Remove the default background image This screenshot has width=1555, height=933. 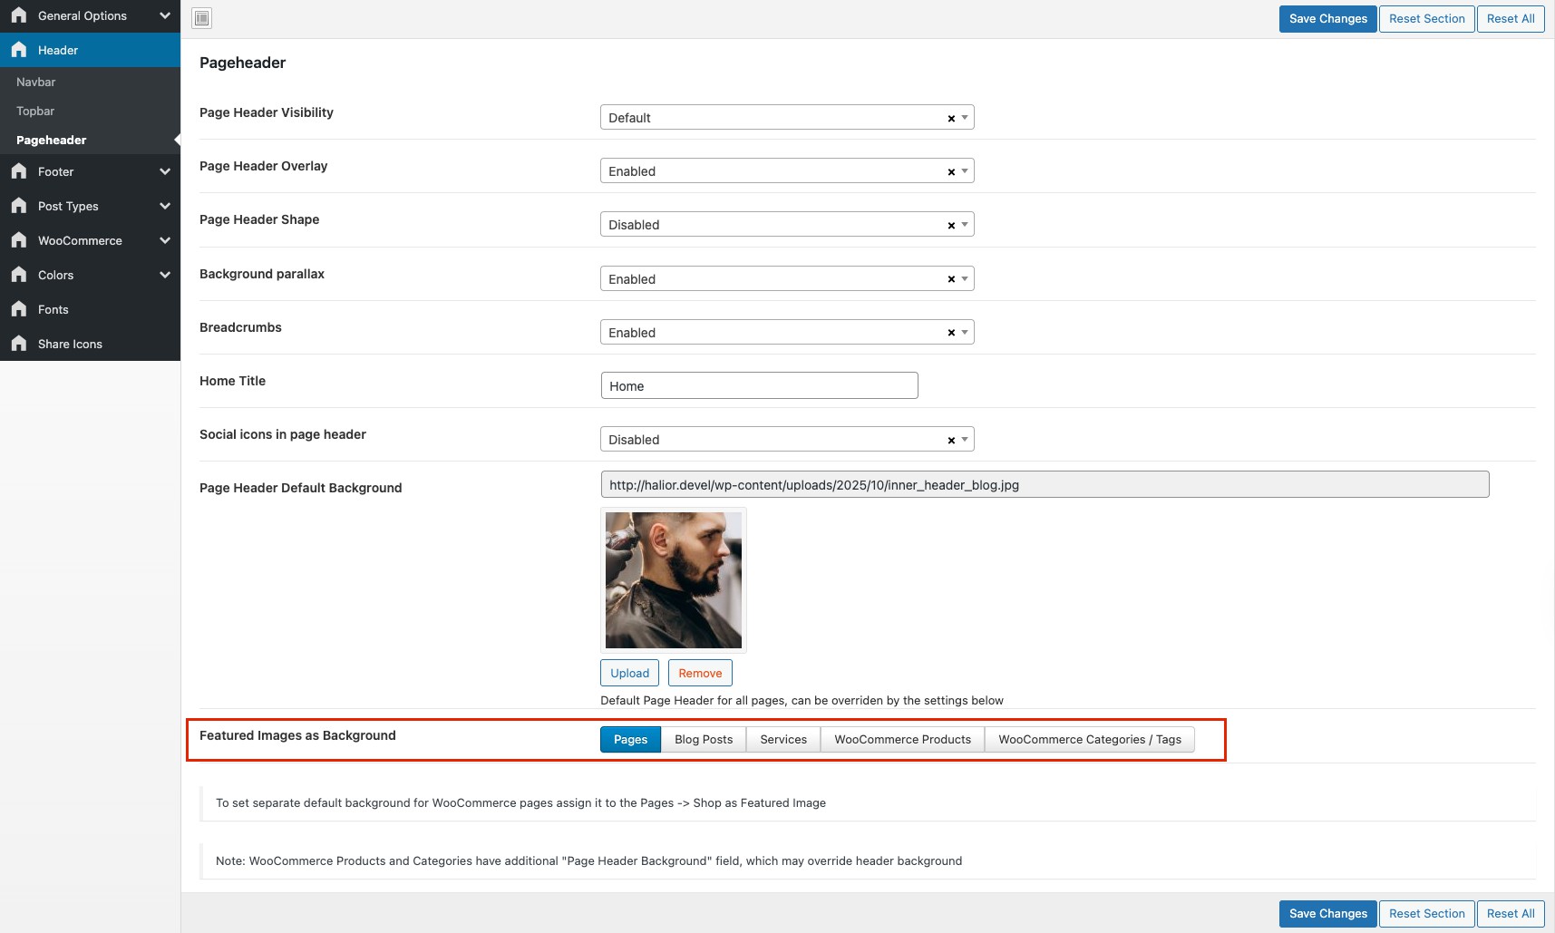coord(700,673)
